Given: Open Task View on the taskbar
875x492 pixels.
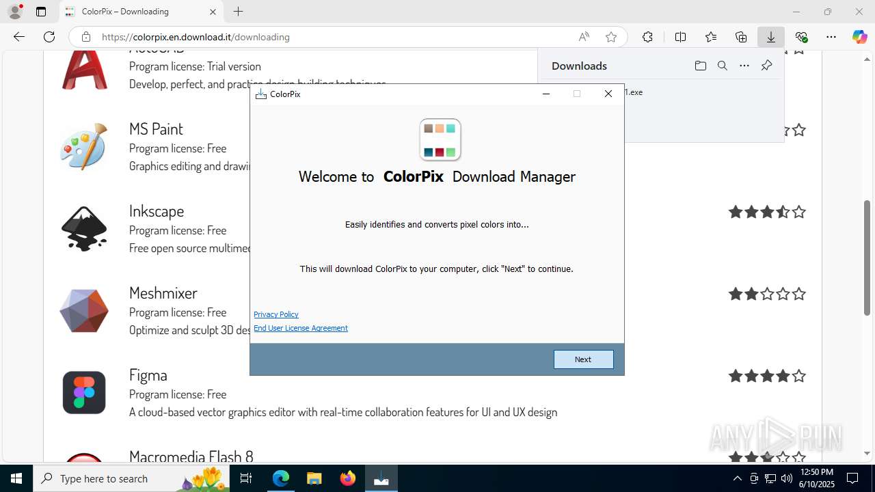Looking at the screenshot, I should (x=247, y=478).
